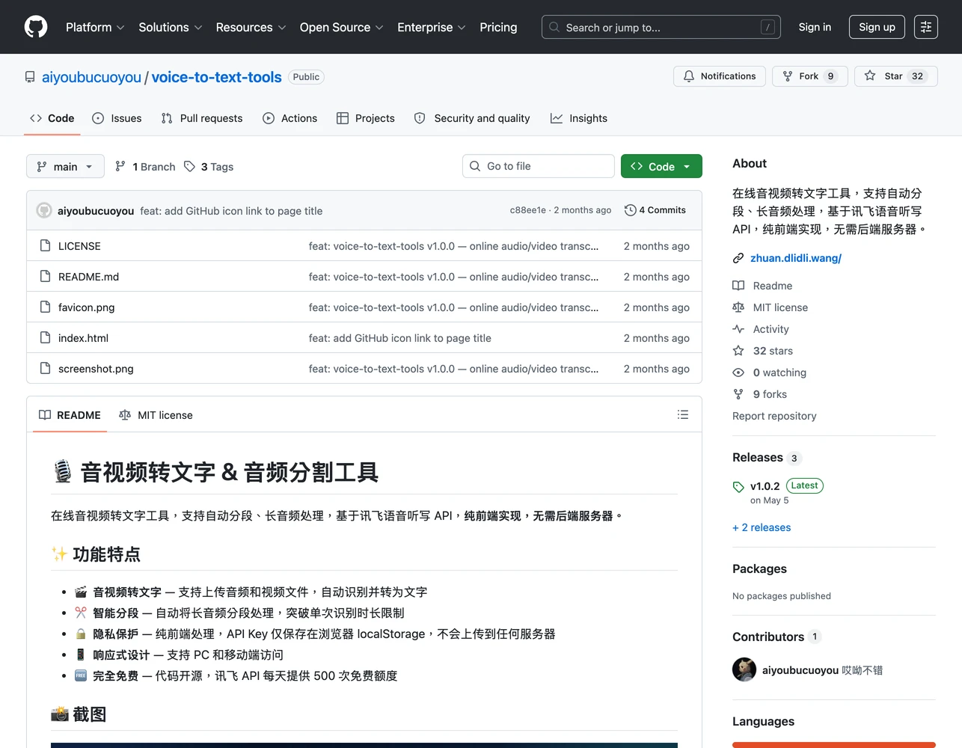This screenshot has height=748, width=962.
Task: Open the Packages heading link
Action: pyautogui.click(x=759, y=568)
